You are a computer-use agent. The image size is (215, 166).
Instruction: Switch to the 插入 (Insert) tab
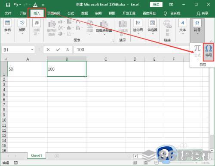coord(37,13)
